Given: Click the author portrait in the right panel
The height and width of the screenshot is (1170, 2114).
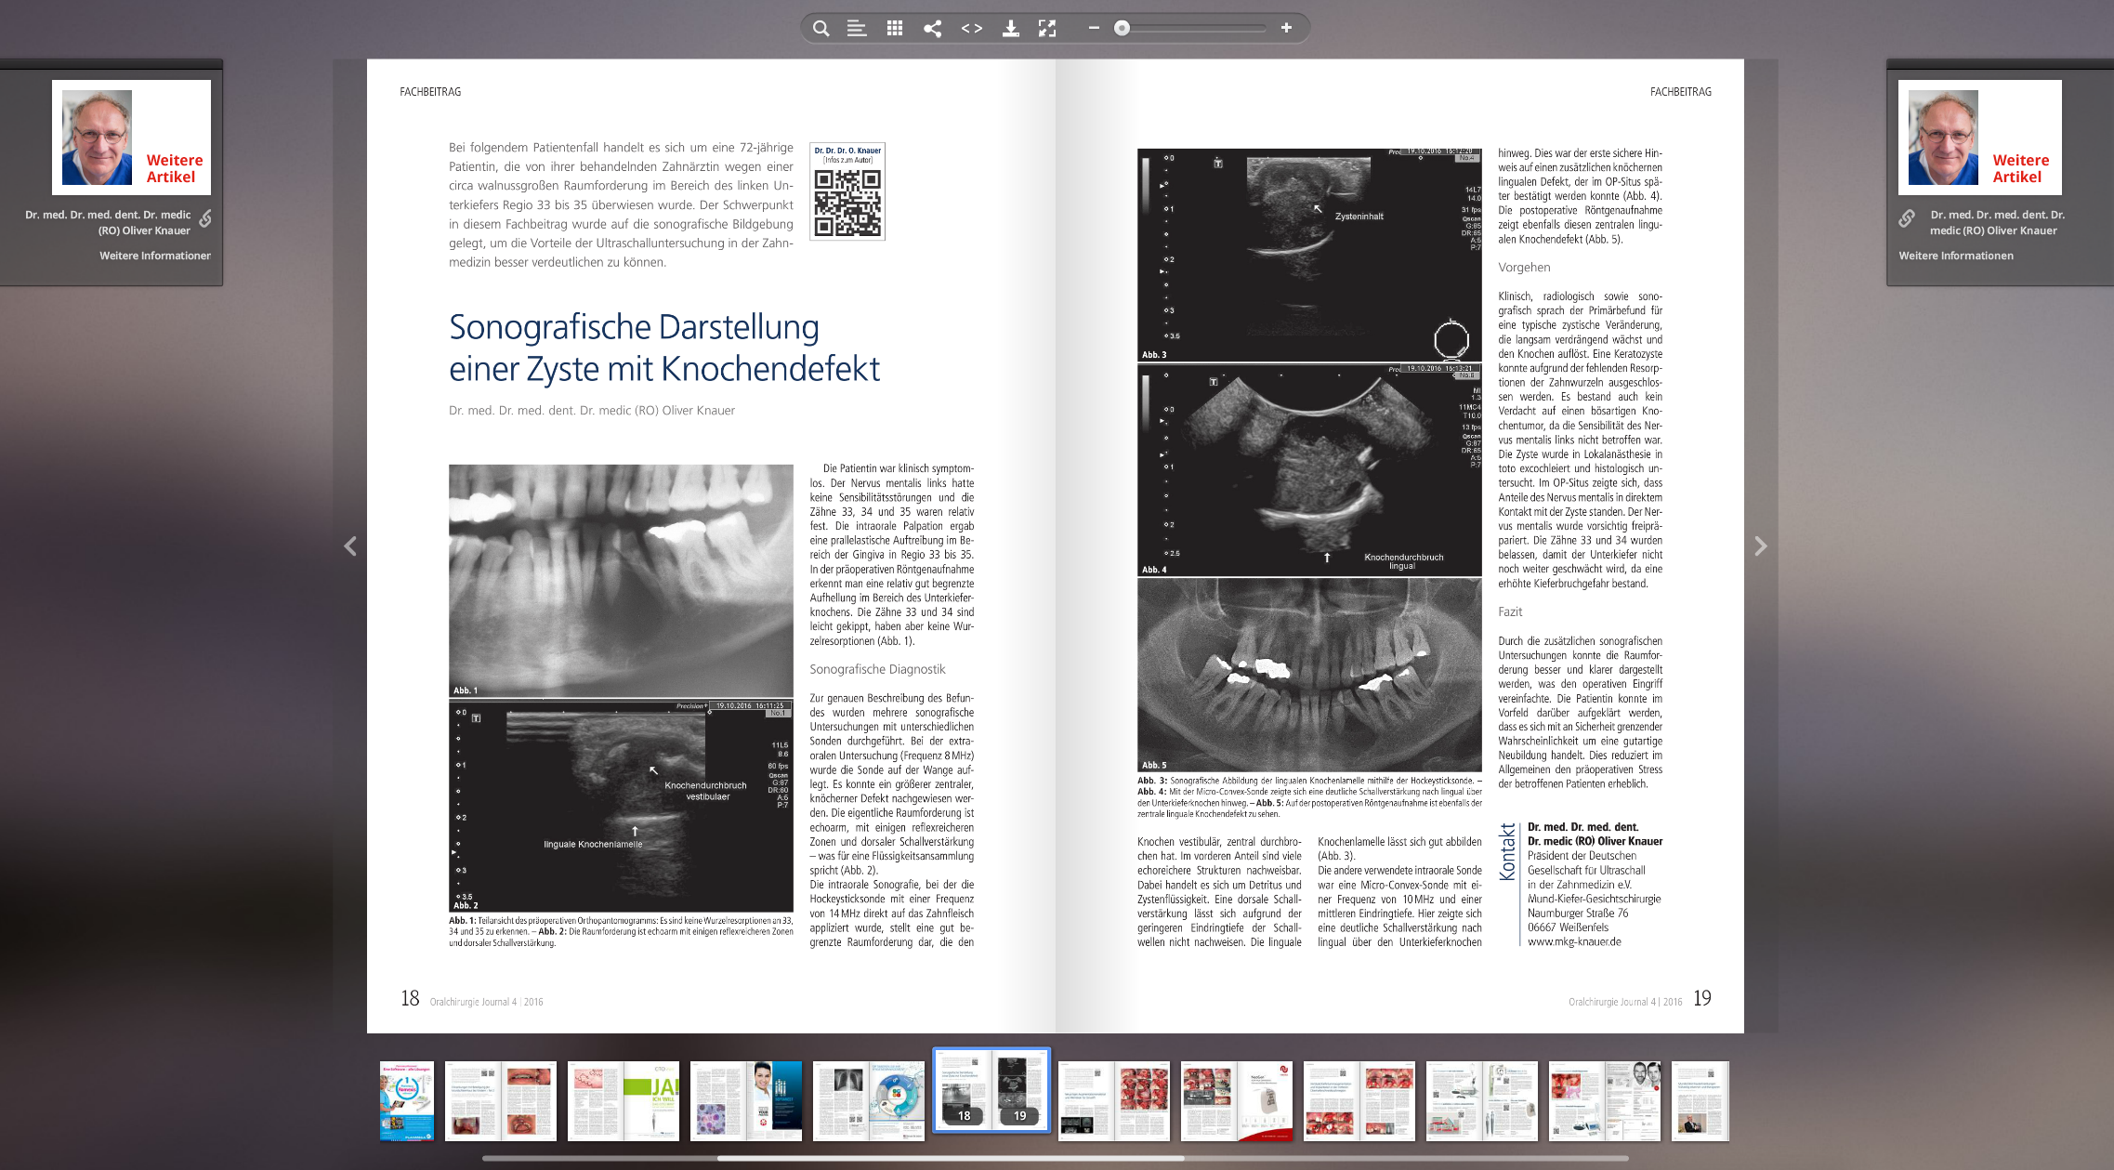Looking at the screenshot, I should pyautogui.click(x=1944, y=138).
